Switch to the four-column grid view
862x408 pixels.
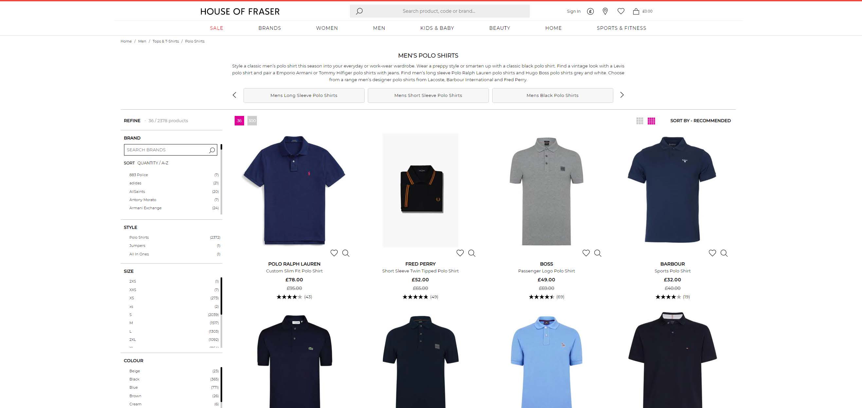(651, 121)
